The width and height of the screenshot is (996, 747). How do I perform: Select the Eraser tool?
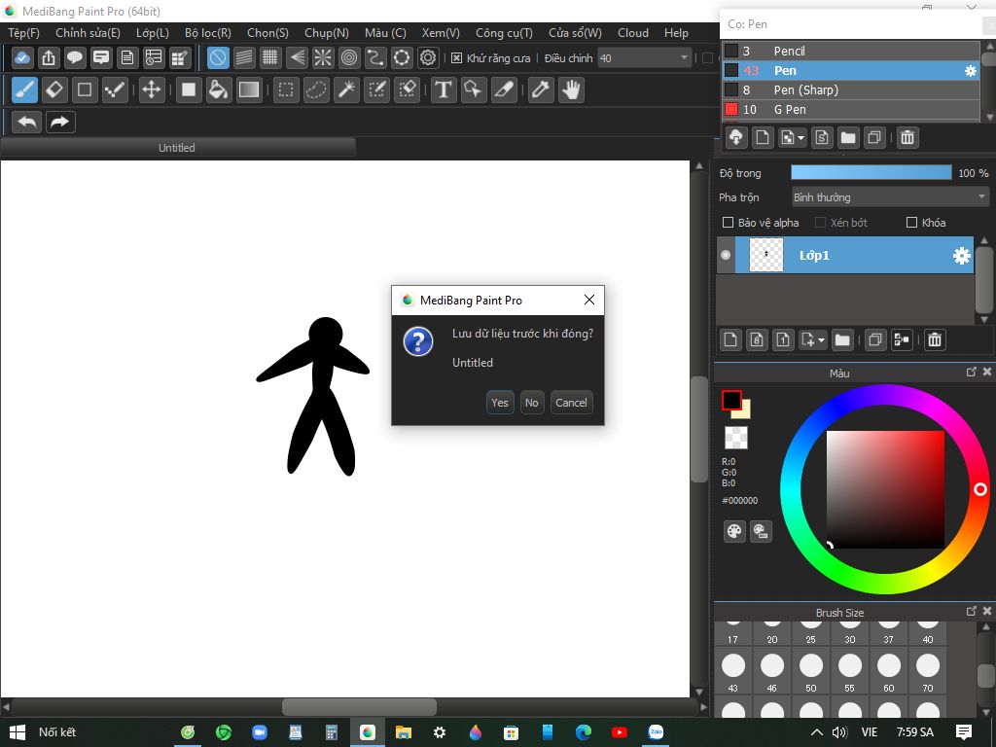[x=54, y=90]
